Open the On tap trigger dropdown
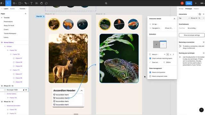 tap(155, 24)
